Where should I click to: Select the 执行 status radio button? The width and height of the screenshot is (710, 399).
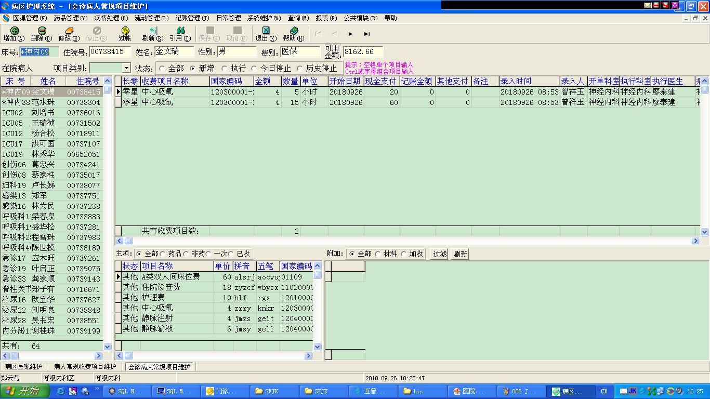point(225,68)
